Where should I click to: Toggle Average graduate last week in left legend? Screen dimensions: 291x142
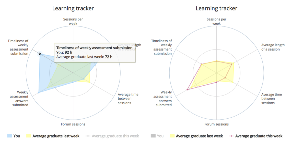pyautogui.click(x=56, y=136)
